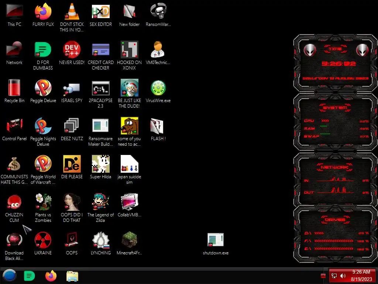Screen dimensions: 378x284
Task: Click the SYSTEM widget header label
Action: [335, 108]
